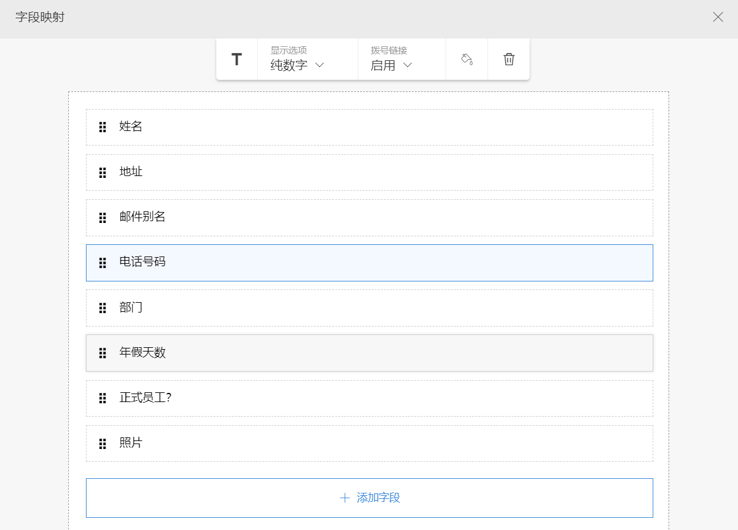Screen dimensions: 738x530
Task: Click drag handle beside 照片 field
Action: (x=102, y=443)
